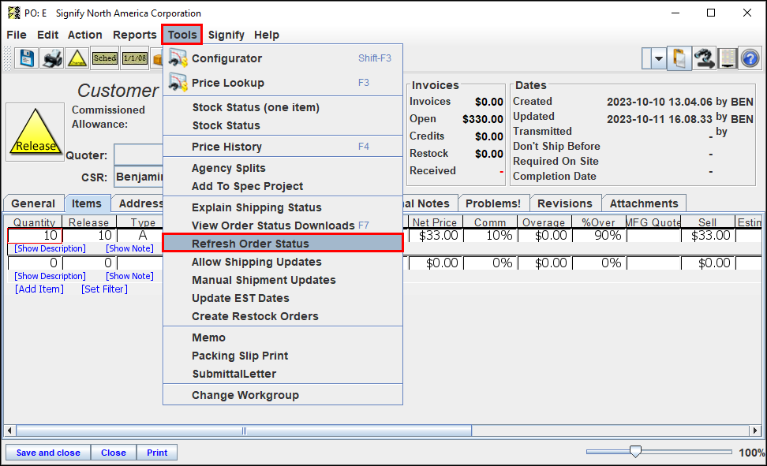
Task: Click the Quantity field showing 10
Action: pos(35,235)
